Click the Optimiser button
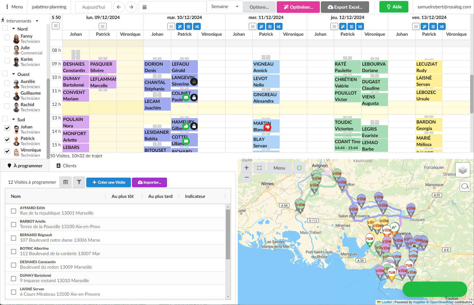 [298, 7]
